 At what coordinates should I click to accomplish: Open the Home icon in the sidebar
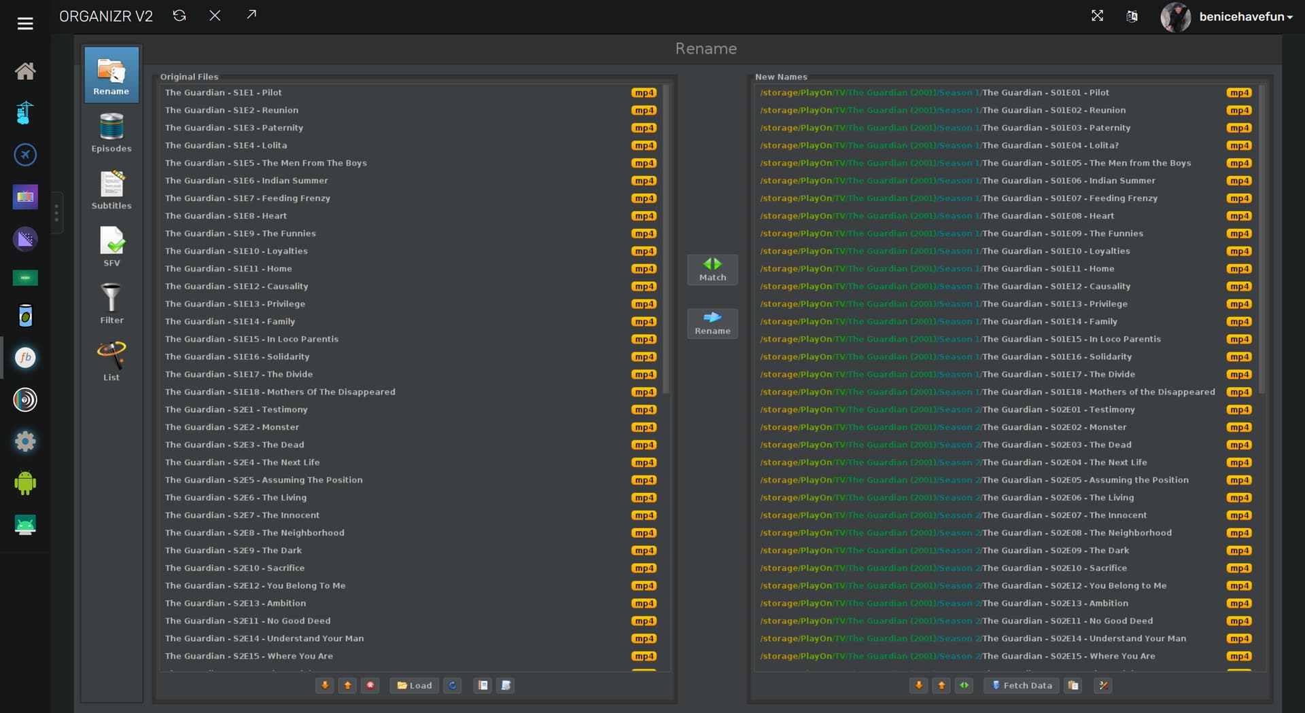point(25,71)
